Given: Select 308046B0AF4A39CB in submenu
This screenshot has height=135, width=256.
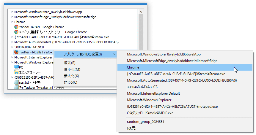Looking at the screenshot, I should 185,87.
